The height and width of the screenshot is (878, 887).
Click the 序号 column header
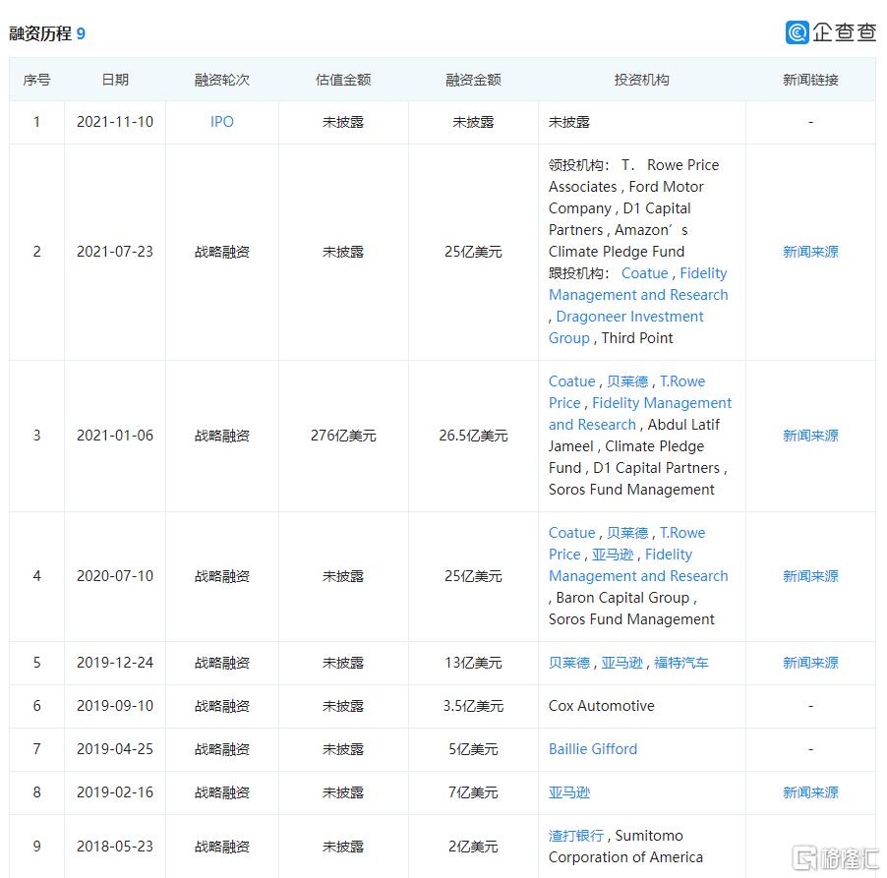click(36, 80)
